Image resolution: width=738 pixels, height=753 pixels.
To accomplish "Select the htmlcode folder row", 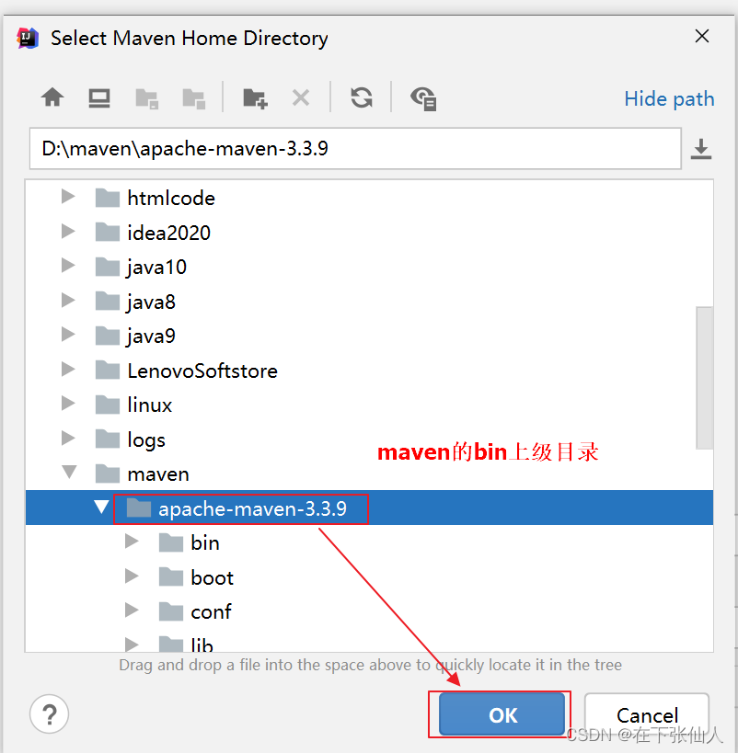I will (369, 198).
